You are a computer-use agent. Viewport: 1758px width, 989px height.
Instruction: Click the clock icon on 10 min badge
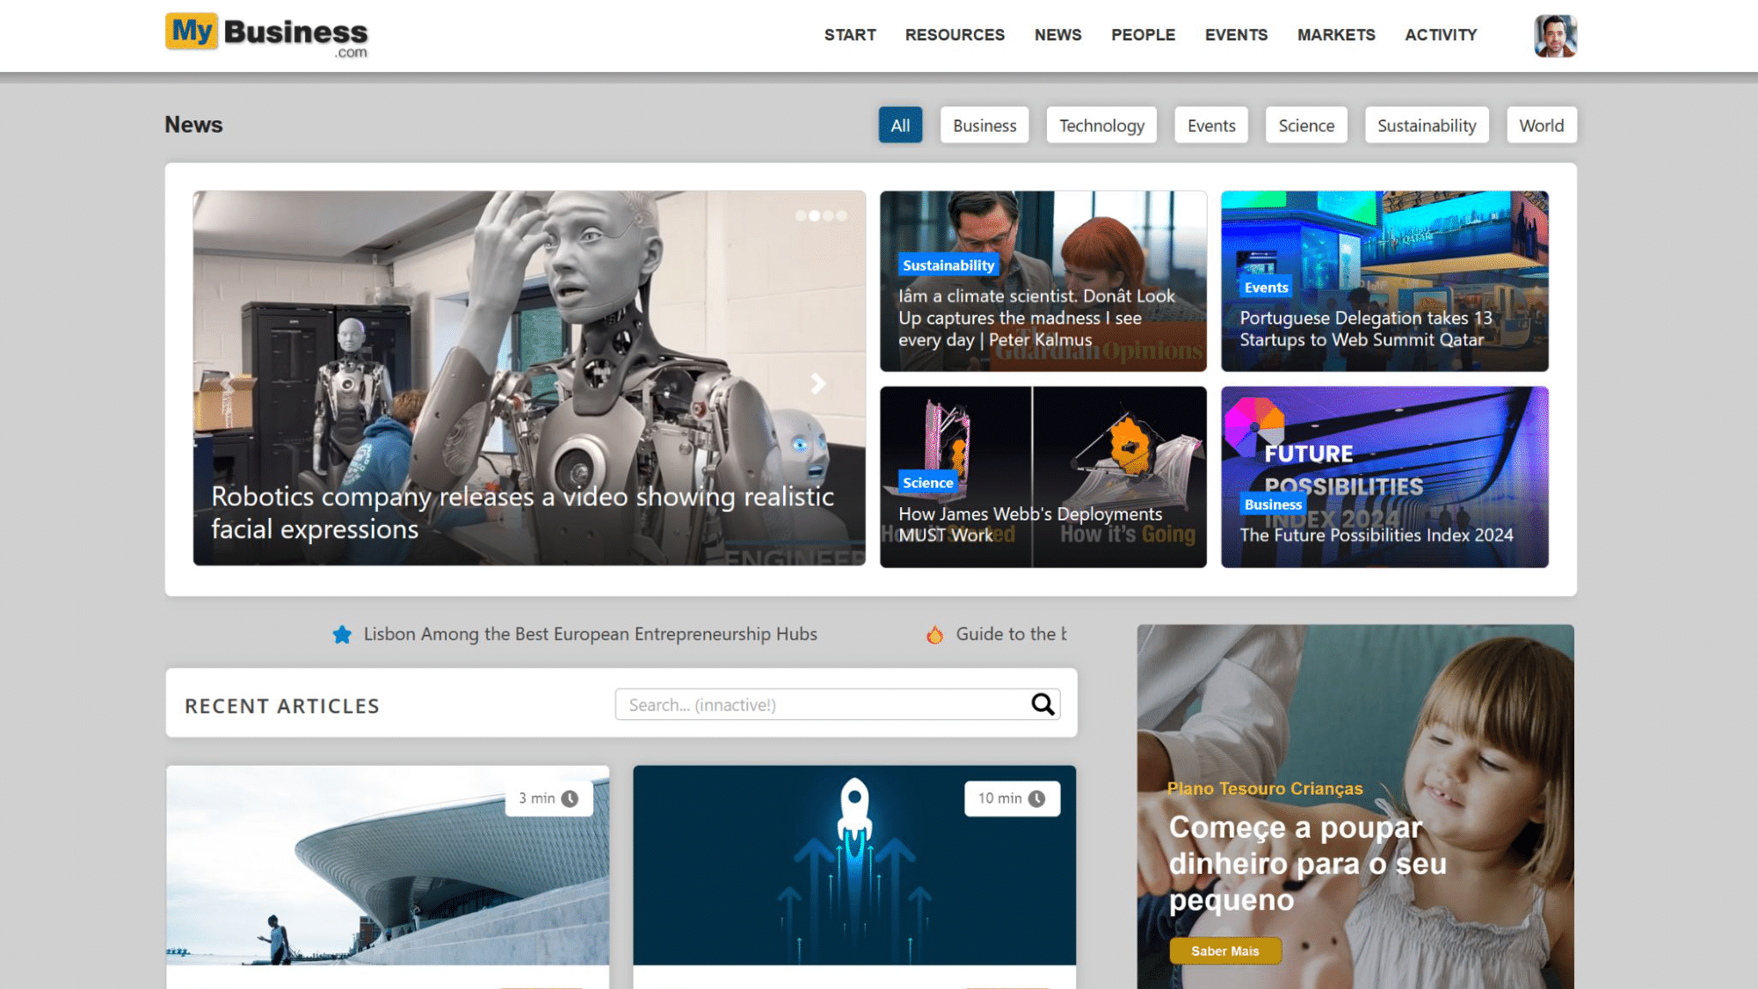point(1037,798)
